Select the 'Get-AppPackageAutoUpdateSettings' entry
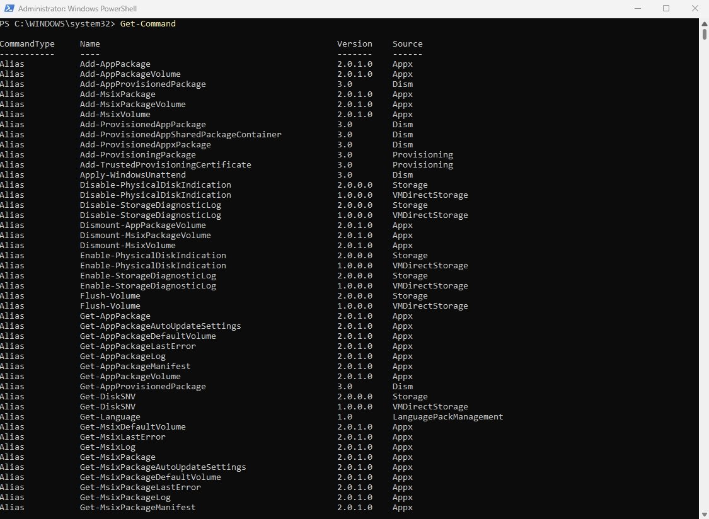The image size is (709, 519). [161, 326]
